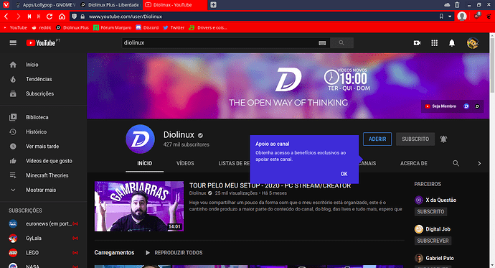Click SUBSCRITO under X da Questão
This screenshot has height=268, width=495.
click(x=430, y=212)
